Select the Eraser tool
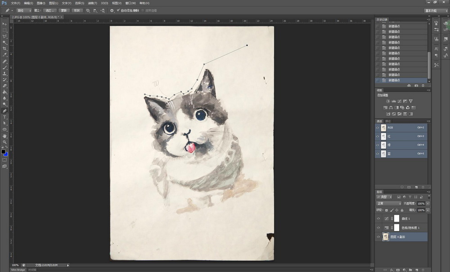Screen dimensions: 450x272 [4, 86]
